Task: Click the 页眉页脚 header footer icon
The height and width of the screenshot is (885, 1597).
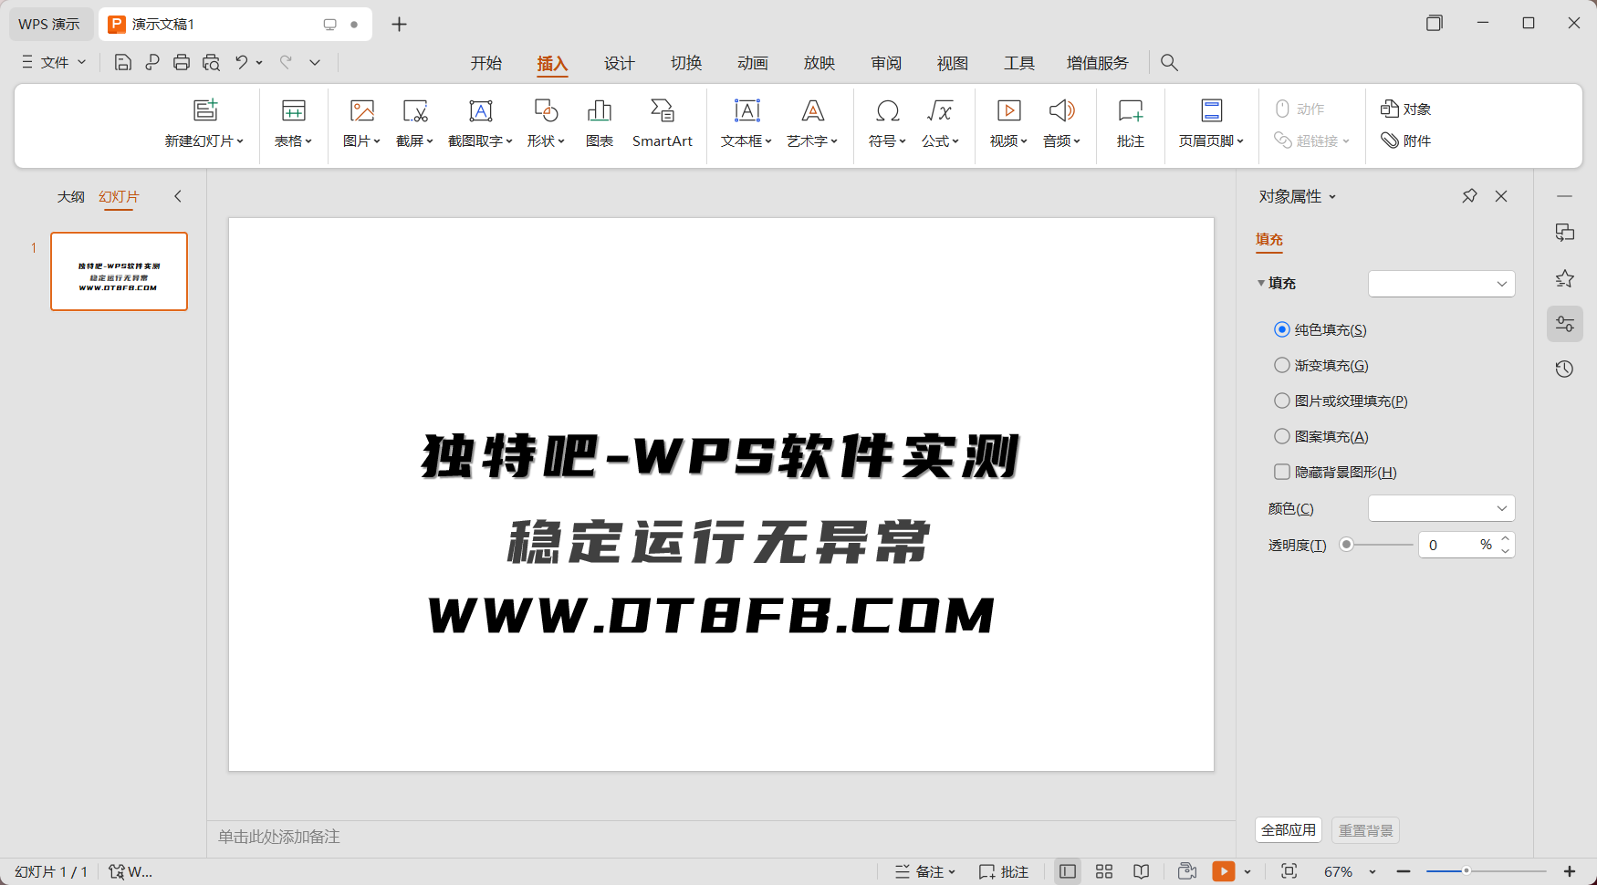Action: point(1211,110)
